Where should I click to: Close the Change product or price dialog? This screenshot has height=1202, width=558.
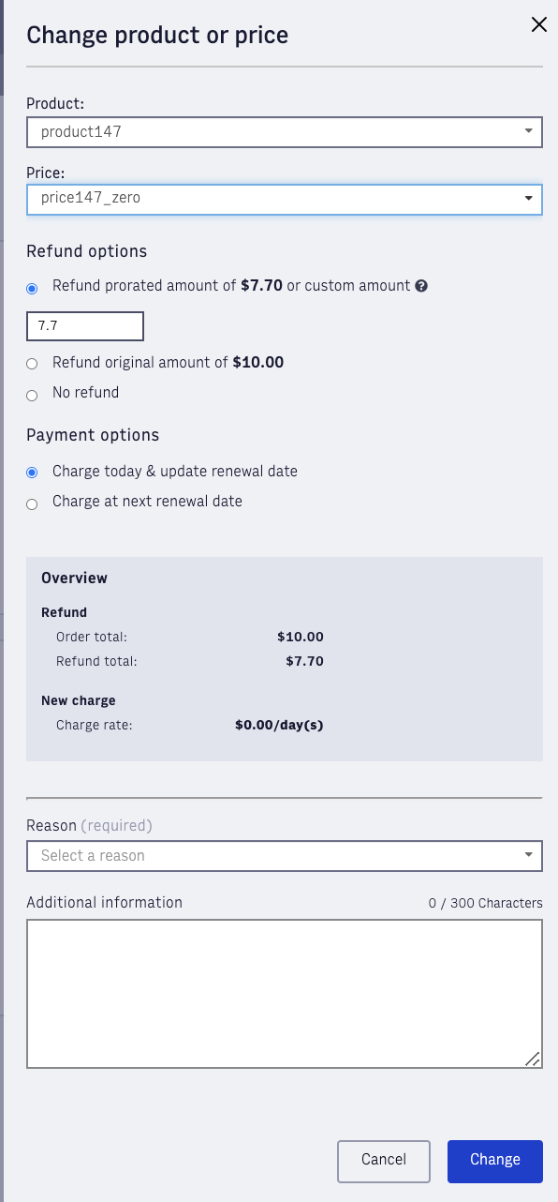[x=539, y=24]
